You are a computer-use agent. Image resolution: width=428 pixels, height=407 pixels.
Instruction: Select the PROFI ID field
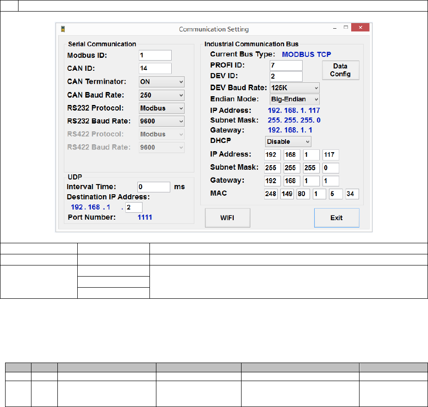coord(286,65)
